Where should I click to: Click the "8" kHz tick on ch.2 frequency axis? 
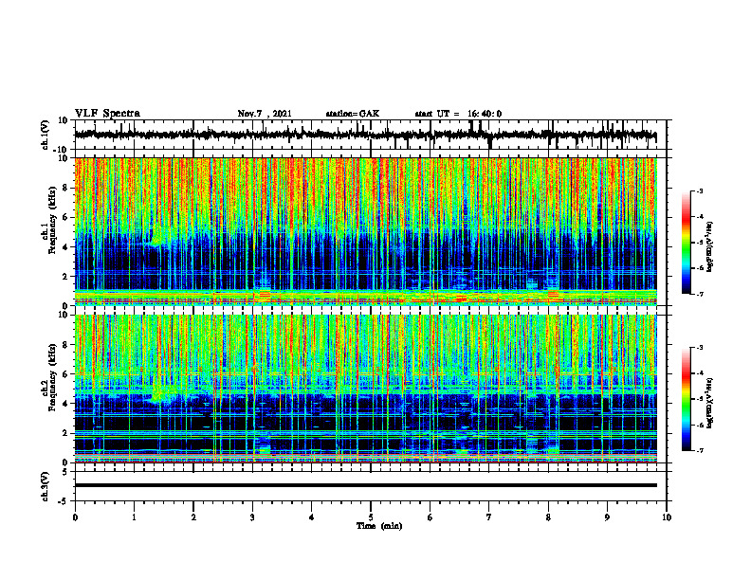click(x=65, y=345)
